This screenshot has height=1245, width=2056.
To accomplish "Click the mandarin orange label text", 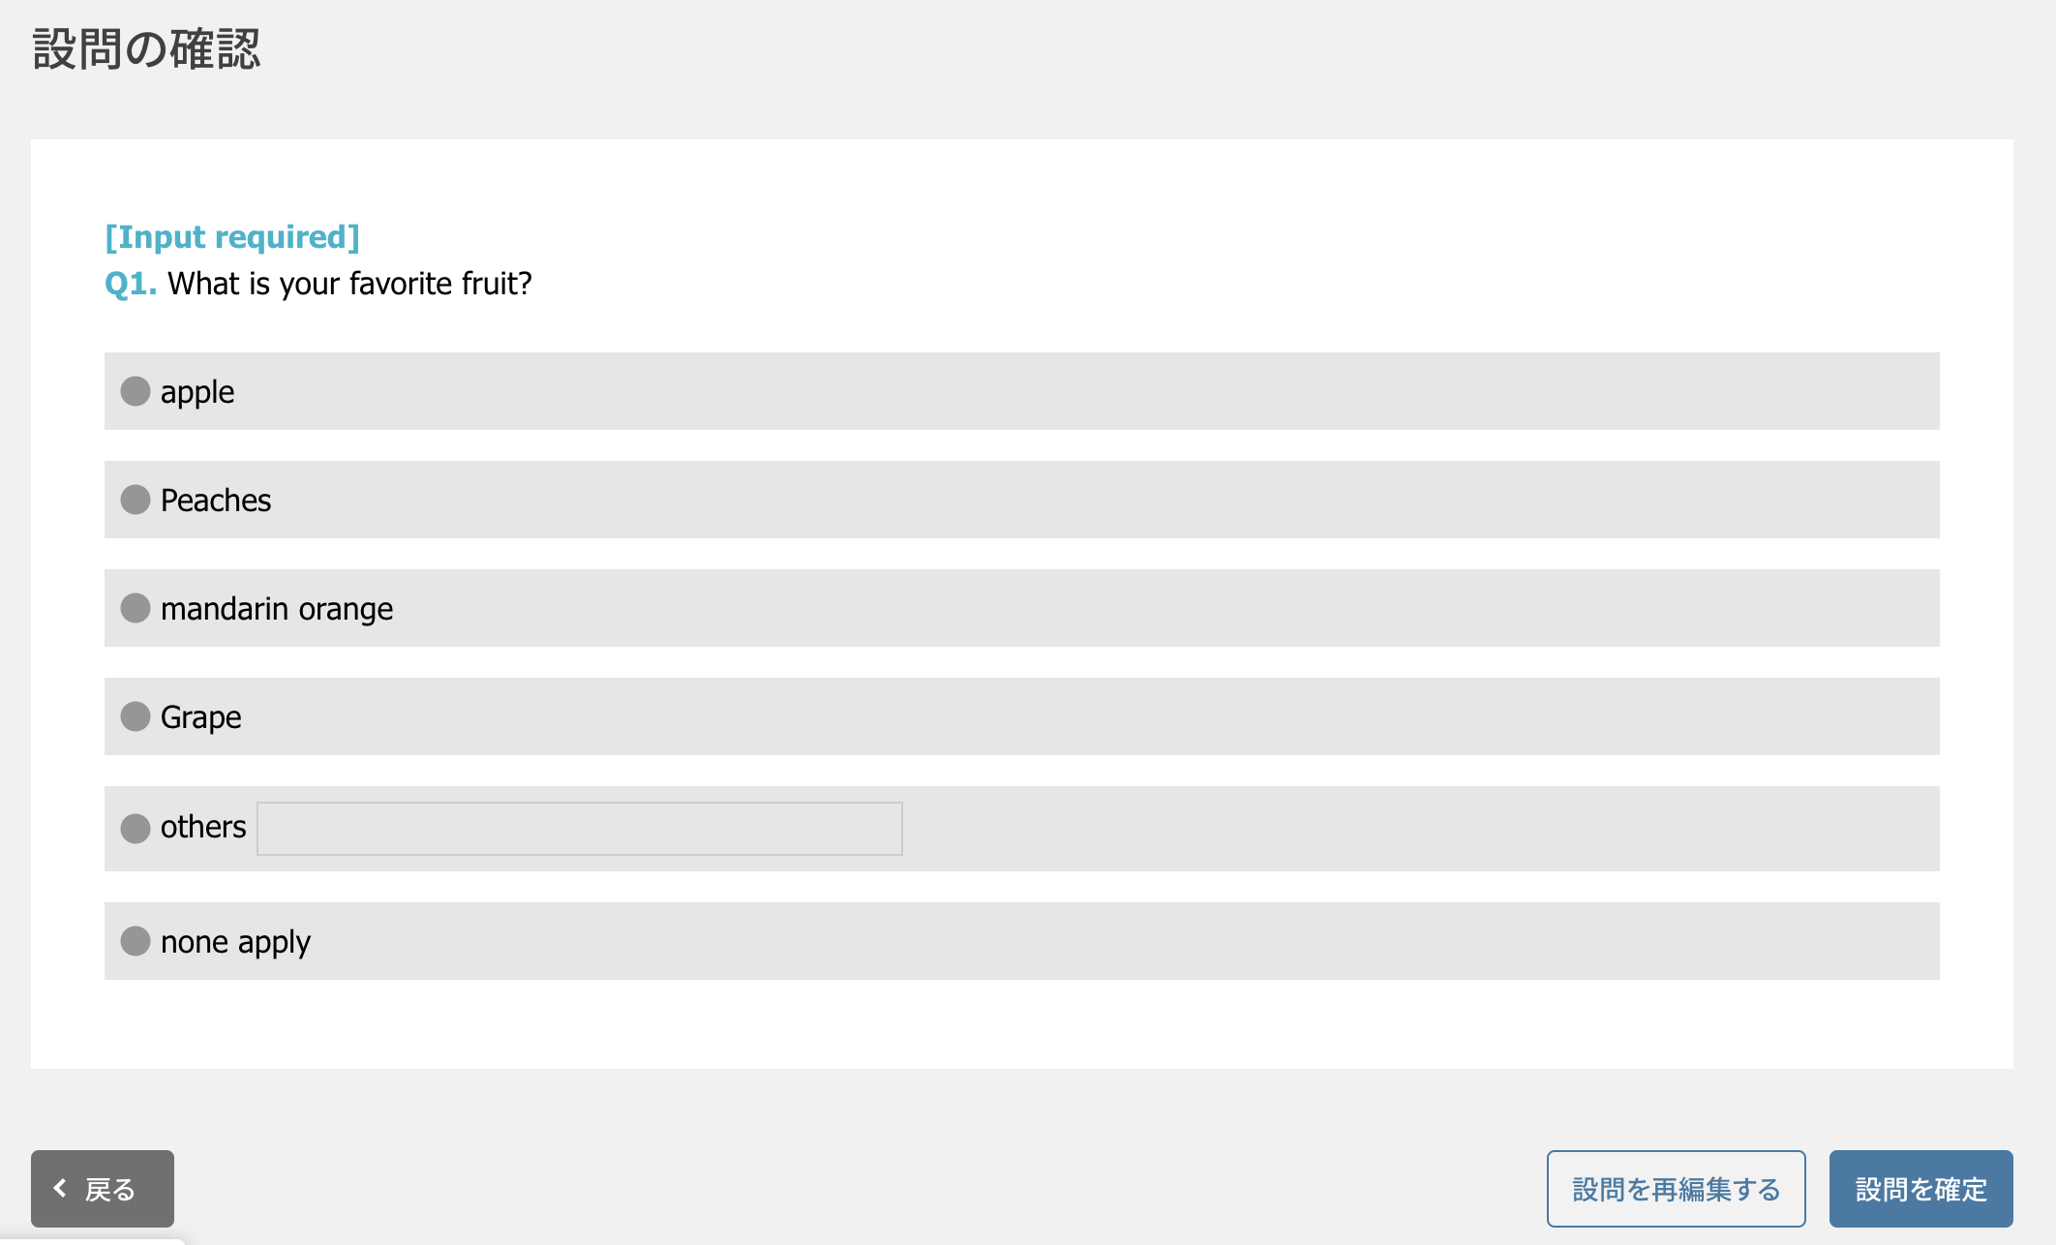I will (277, 610).
